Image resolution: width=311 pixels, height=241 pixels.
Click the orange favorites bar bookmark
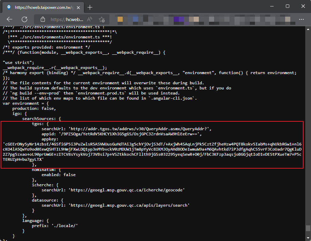[120, 19]
